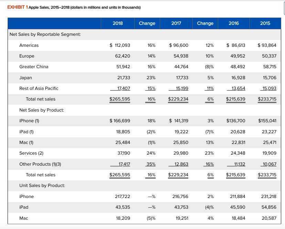Click the $112,093 Americas value
This screenshot has height=229, width=285.
[x=120, y=45]
